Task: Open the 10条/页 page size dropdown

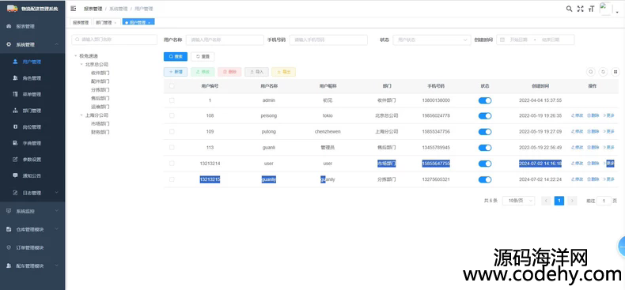Action: pos(518,201)
